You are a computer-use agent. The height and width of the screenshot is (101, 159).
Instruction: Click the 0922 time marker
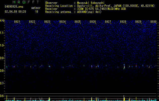[32, 22]
